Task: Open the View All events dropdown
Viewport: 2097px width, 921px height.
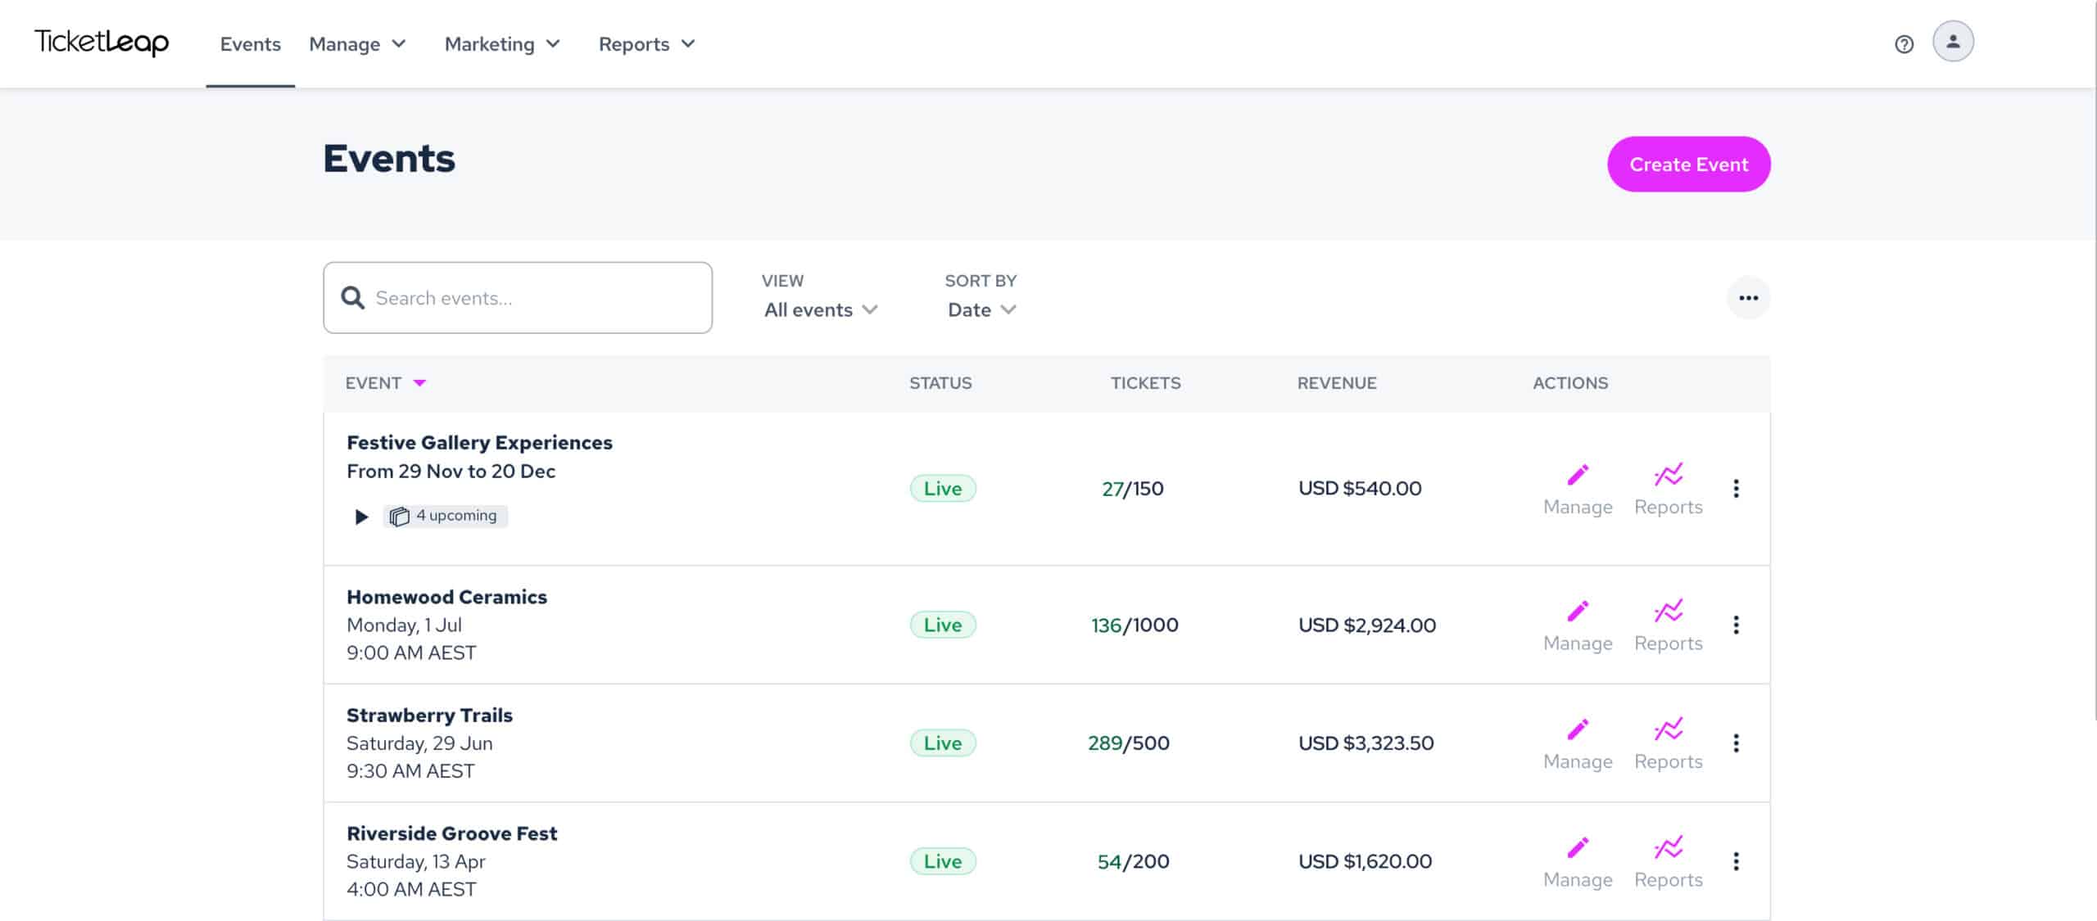Action: click(x=820, y=309)
